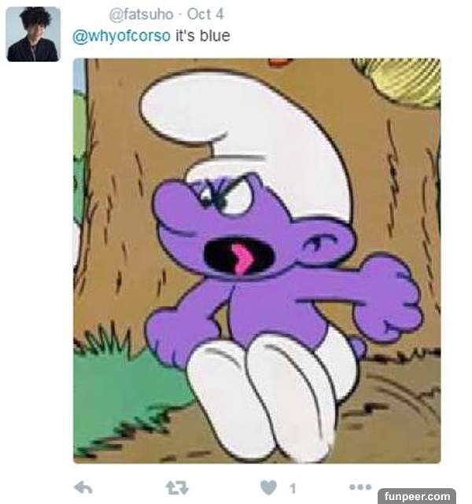The width and height of the screenshot is (472, 504).
Task: Select the "it's blue" tweet text
Action: point(202,35)
